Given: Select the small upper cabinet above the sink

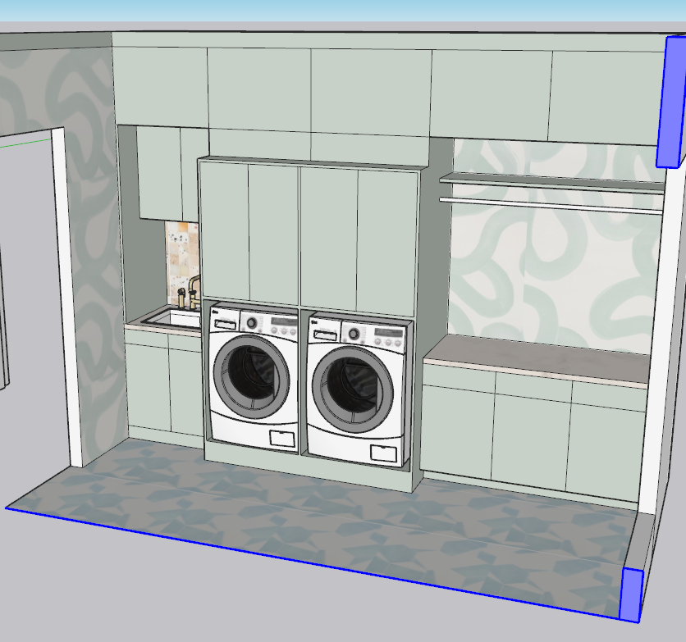Looking at the screenshot, I should tap(159, 172).
